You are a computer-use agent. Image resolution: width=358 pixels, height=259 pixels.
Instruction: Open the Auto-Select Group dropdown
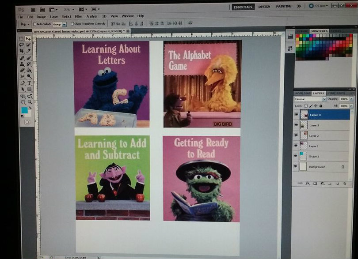click(65, 24)
